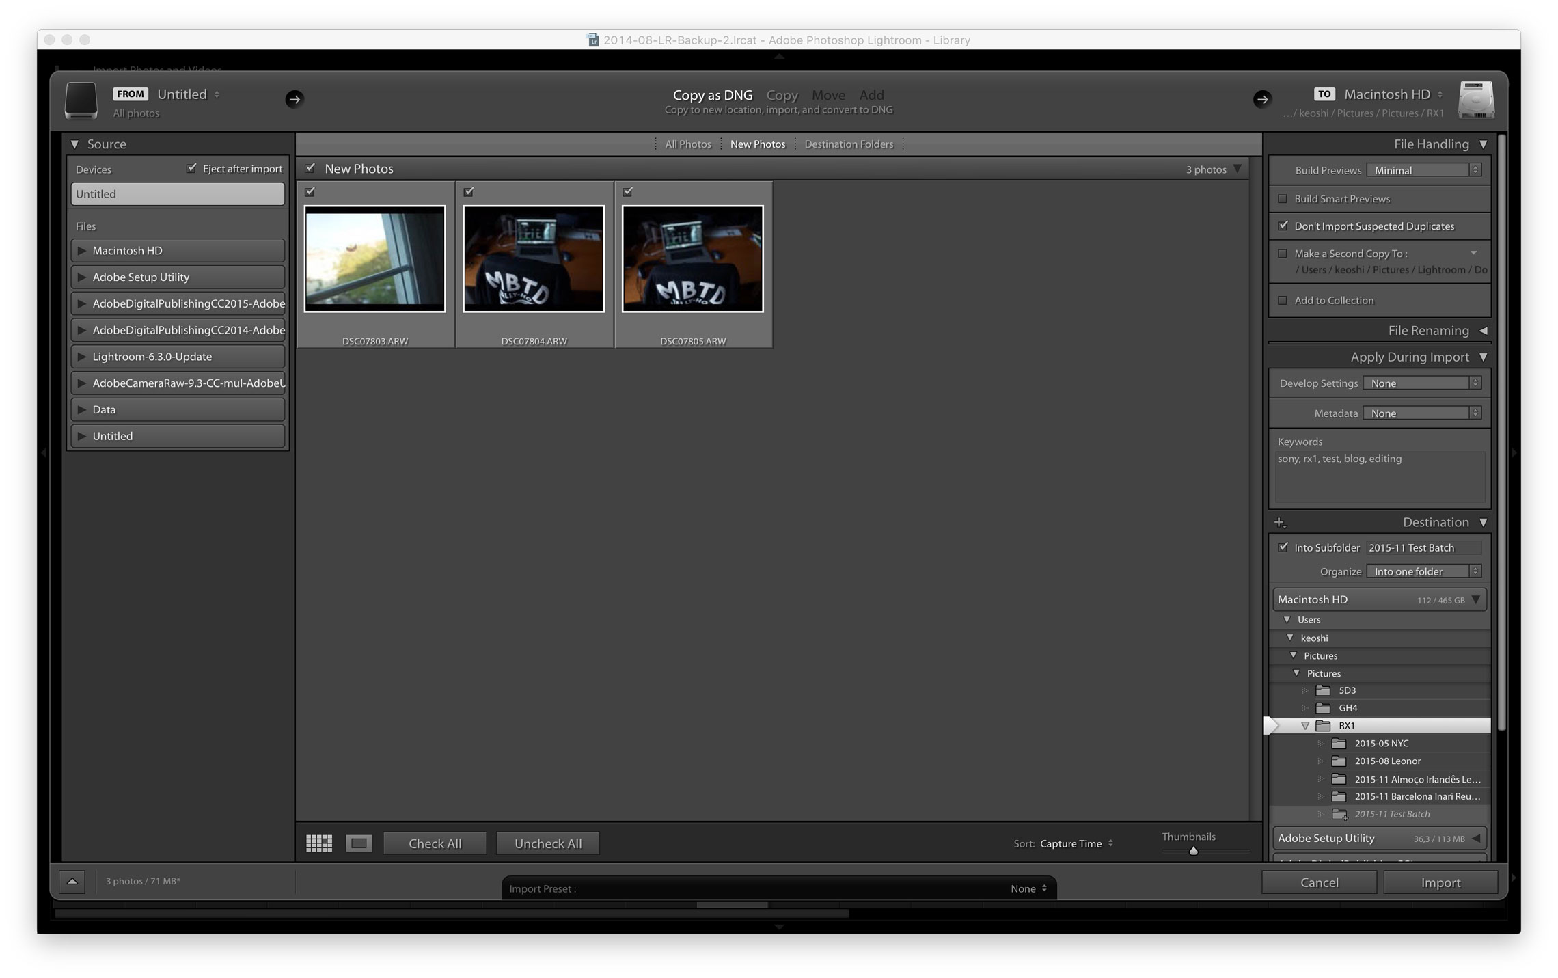This screenshot has width=1558, height=978.
Task: Click the grid view icon at bottom left
Action: (x=320, y=843)
